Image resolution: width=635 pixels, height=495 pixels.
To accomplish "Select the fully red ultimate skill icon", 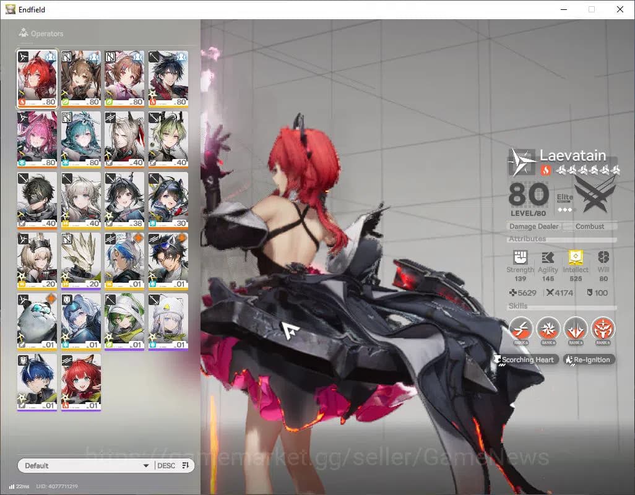I will (603, 328).
